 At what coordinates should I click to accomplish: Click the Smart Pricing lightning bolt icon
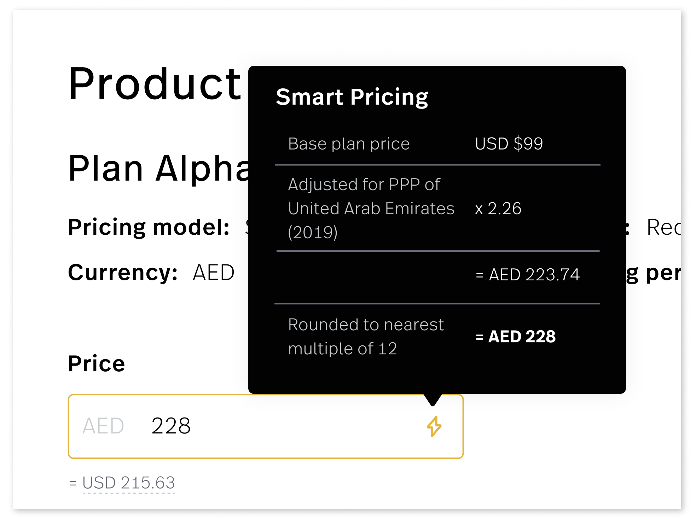click(x=434, y=426)
